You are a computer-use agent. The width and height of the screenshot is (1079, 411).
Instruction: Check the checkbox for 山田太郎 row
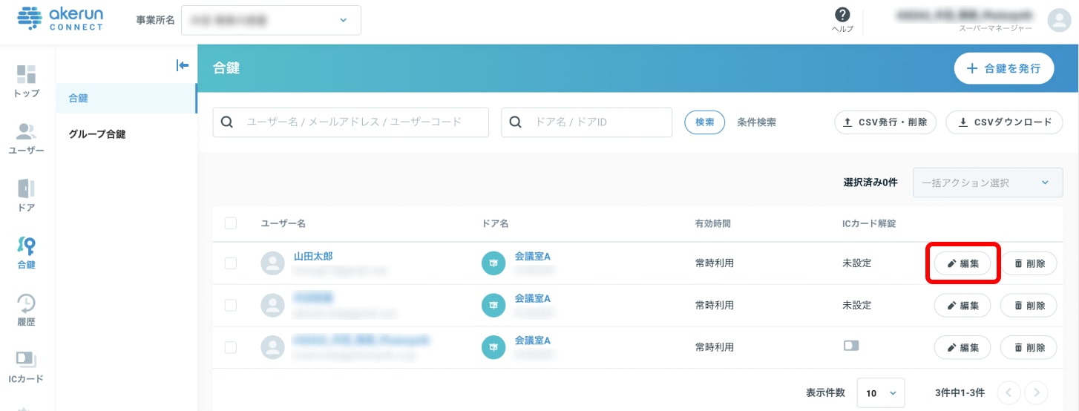[x=230, y=263]
